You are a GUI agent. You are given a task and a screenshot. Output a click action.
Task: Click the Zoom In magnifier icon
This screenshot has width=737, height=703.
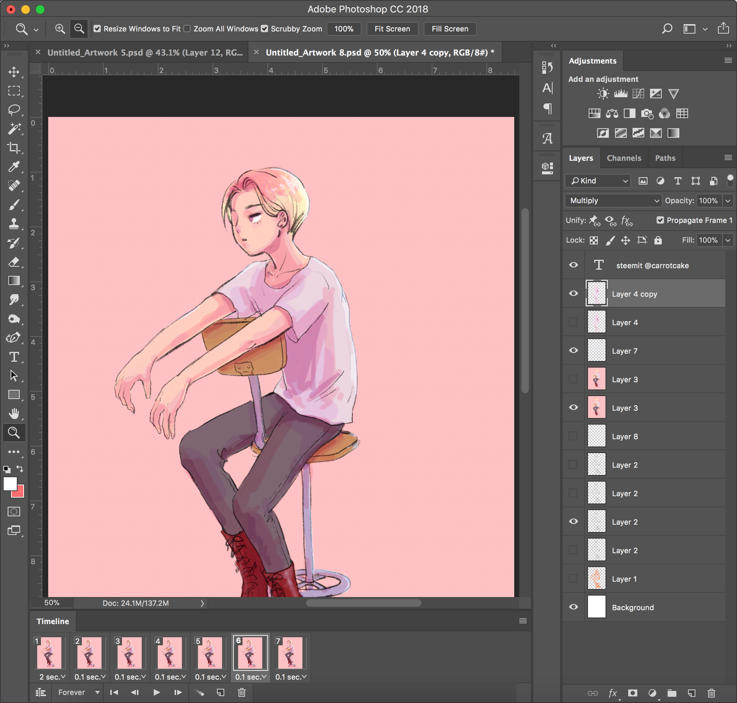tap(60, 29)
